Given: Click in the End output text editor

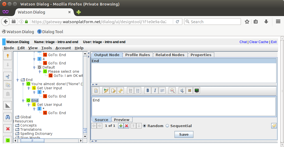Looking at the screenshot, I should [184, 106].
